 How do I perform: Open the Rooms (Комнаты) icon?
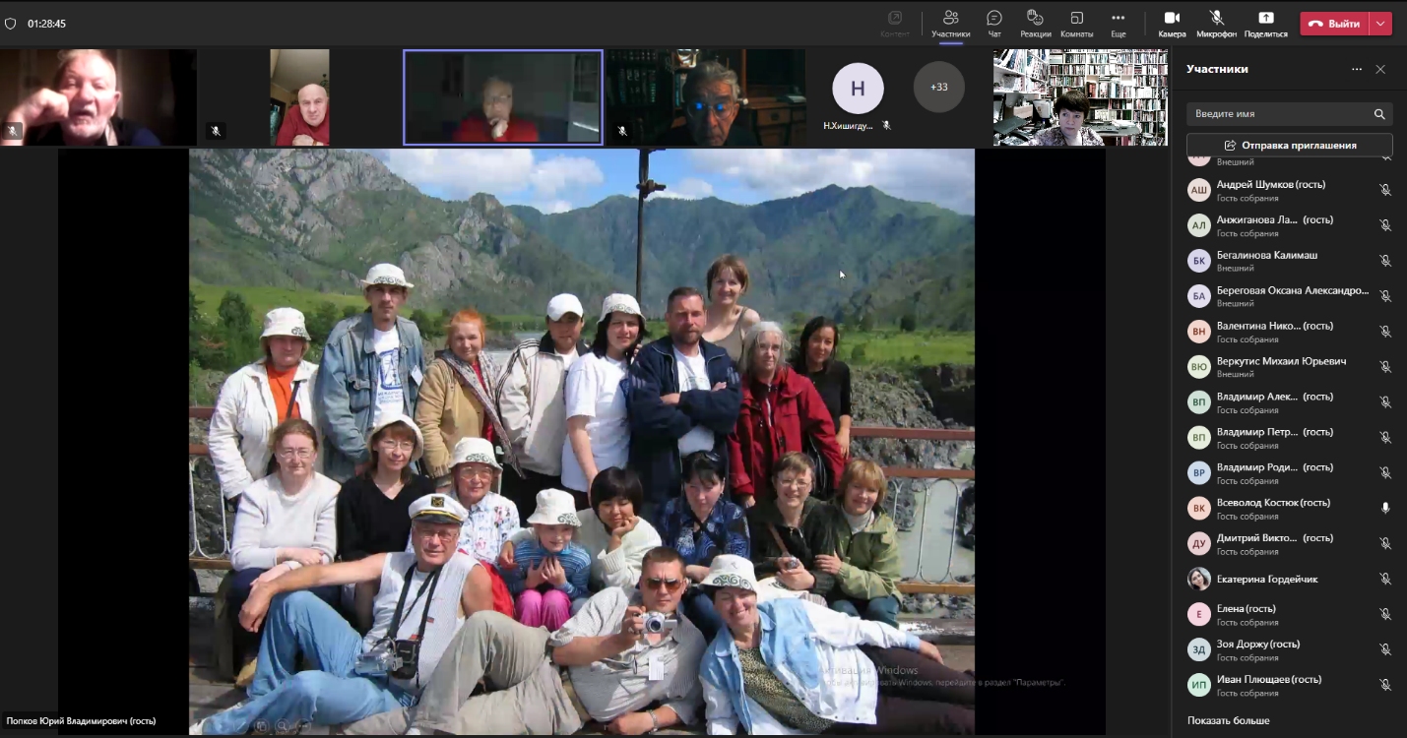tap(1076, 23)
